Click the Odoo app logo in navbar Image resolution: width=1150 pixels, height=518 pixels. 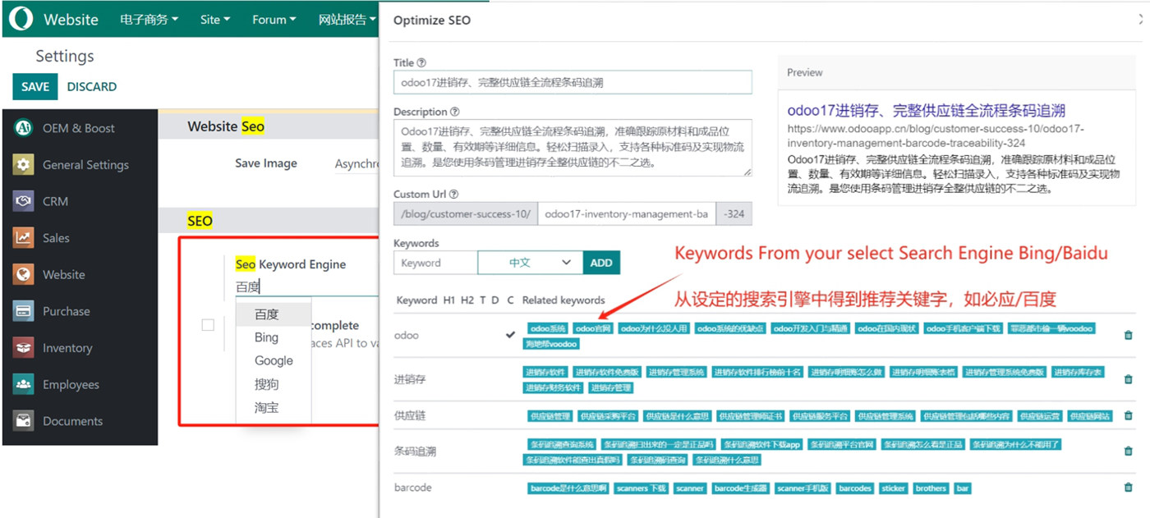[x=21, y=18]
